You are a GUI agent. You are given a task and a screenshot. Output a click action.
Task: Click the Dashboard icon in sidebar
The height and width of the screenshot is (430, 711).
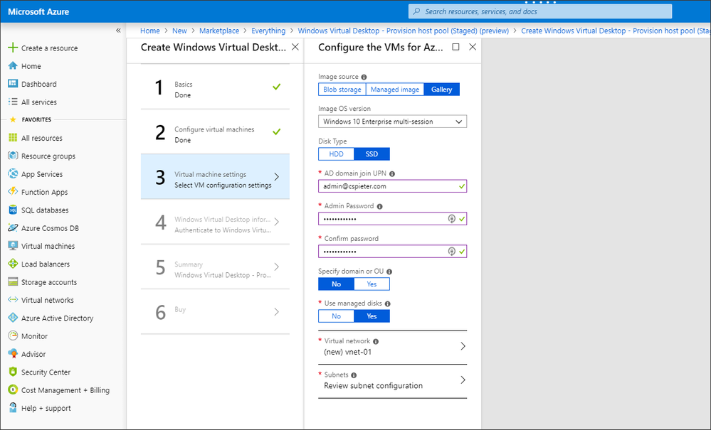13,84
